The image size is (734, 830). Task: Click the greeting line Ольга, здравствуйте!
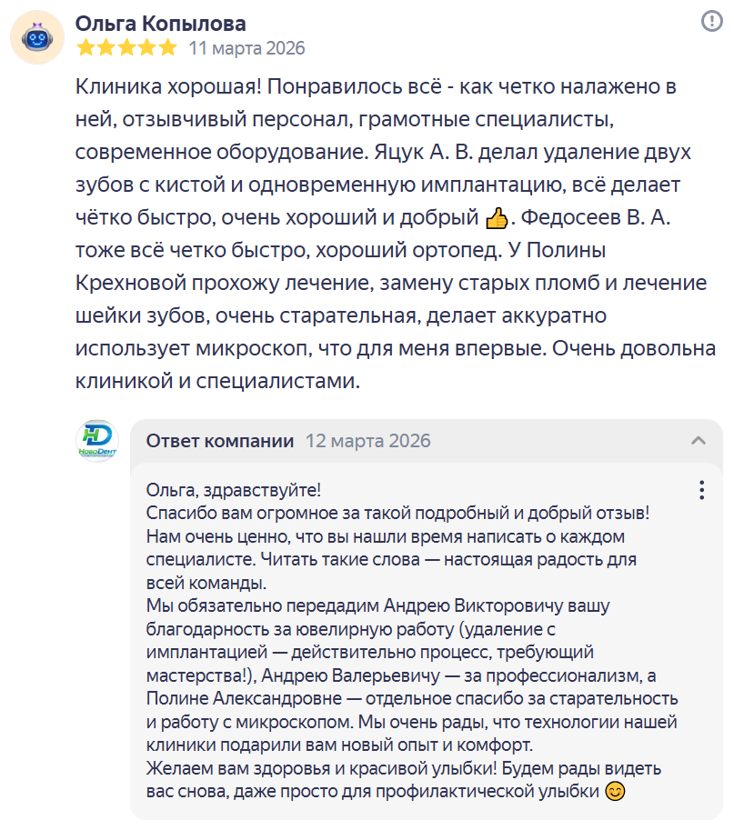[234, 490]
